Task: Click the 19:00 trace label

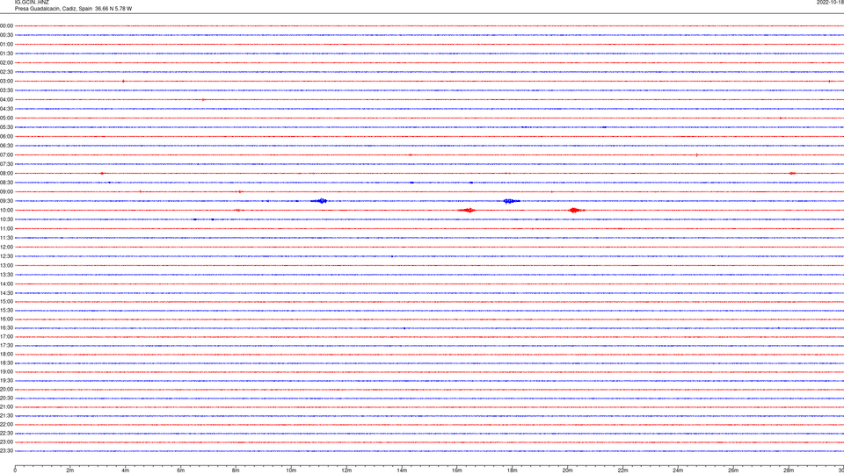Action: click(6, 372)
